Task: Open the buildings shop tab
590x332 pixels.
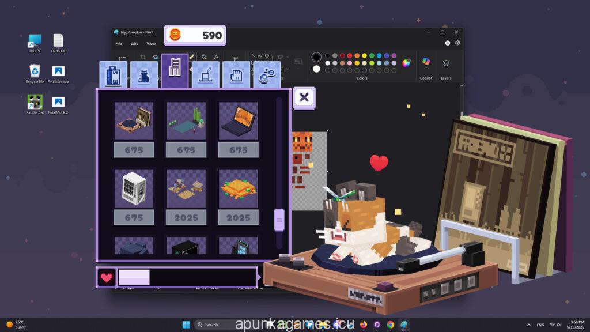Action: 114,74
